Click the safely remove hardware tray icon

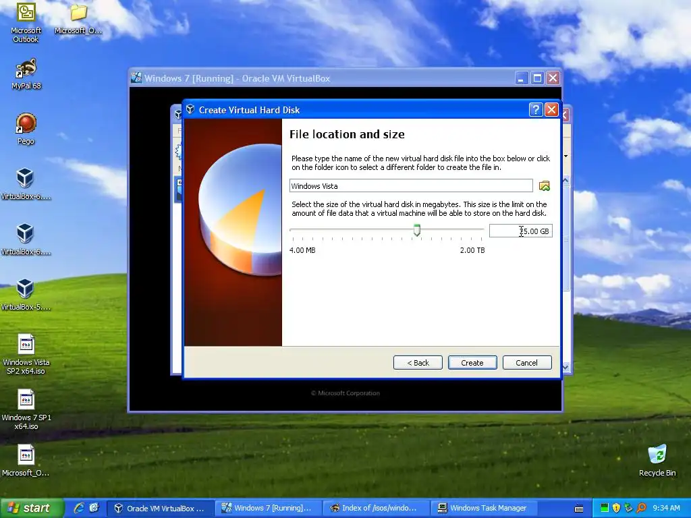pyautogui.click(x=628, y=509)
